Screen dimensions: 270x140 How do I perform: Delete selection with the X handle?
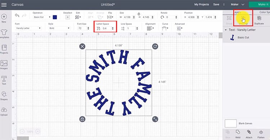82,46
